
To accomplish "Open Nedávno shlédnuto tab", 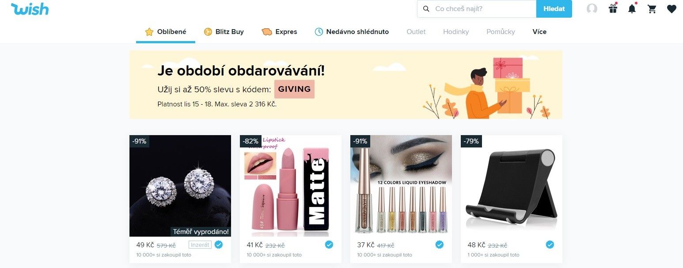I will (352, 32).
